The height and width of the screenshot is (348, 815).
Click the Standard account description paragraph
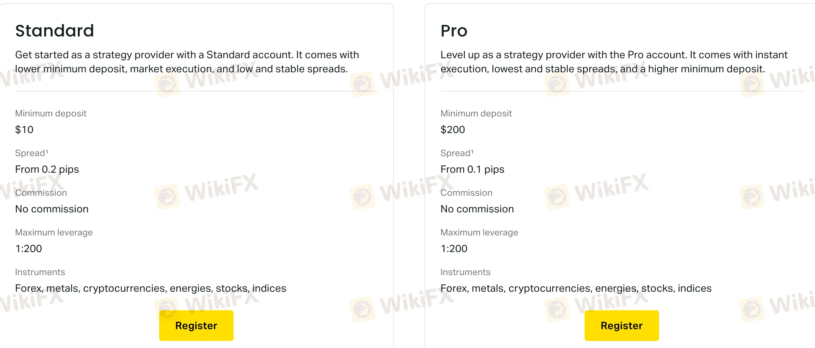[x=187, y=62]
